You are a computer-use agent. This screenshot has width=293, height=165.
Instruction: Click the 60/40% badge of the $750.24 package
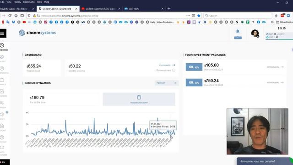[x=194, y=82]
